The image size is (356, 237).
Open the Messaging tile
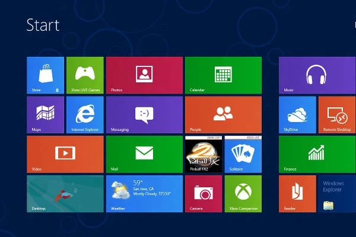tap(144, 115)
